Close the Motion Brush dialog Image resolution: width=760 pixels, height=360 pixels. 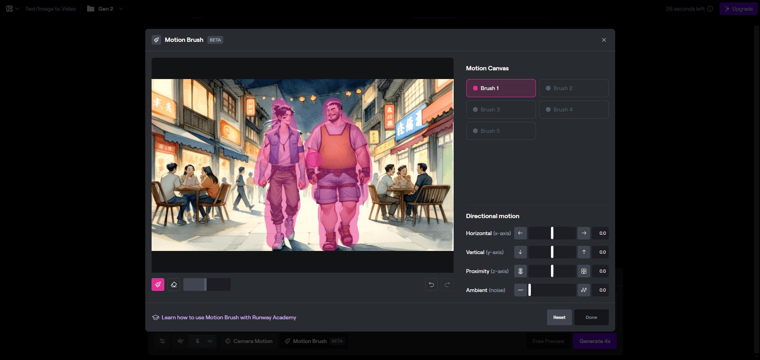click(x=604, y=40)
